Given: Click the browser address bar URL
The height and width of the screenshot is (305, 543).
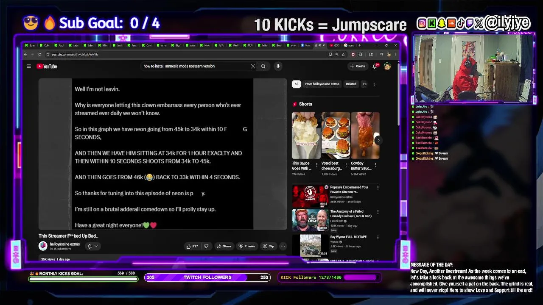Looking at the screenshot, I should click(75, 54).
